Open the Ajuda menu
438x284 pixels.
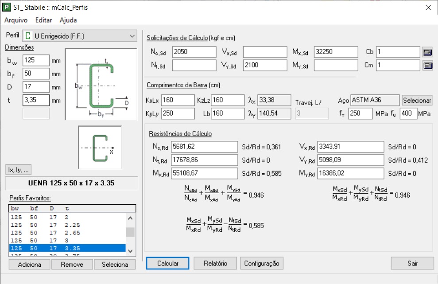[x=68, y=20]
